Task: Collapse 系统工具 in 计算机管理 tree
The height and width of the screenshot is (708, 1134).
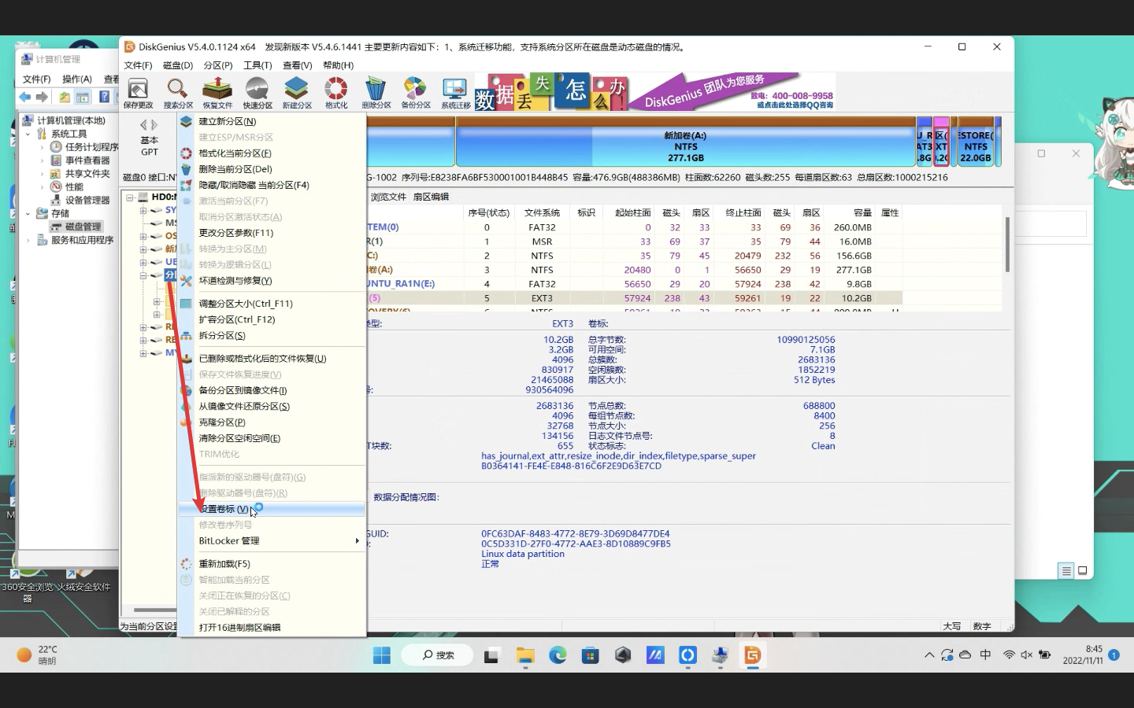Action: point(28,134)
